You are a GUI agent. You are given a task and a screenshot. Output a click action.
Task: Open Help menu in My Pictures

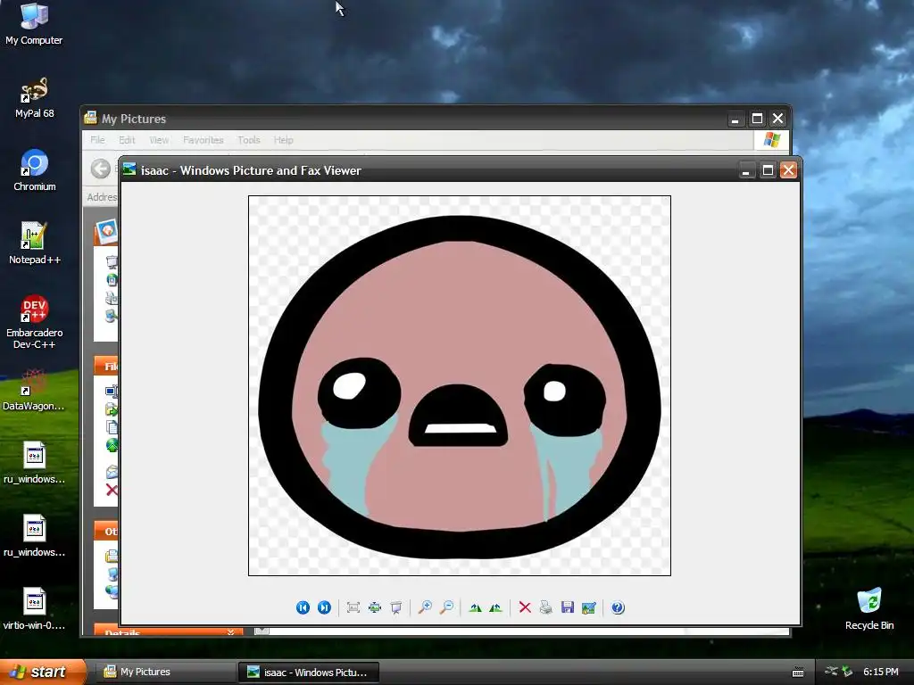click(x=283, y=140)
